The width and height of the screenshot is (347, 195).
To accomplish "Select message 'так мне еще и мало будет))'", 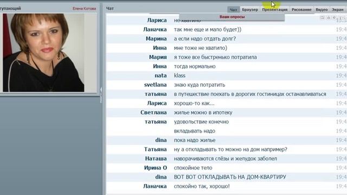I will click(x=208, y=29).
